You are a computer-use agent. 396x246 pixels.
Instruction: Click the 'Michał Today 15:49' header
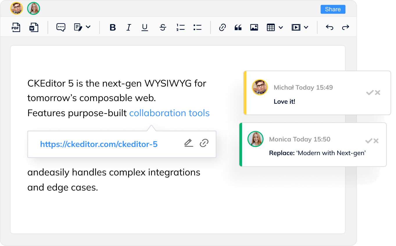click(x=303, y=87)
